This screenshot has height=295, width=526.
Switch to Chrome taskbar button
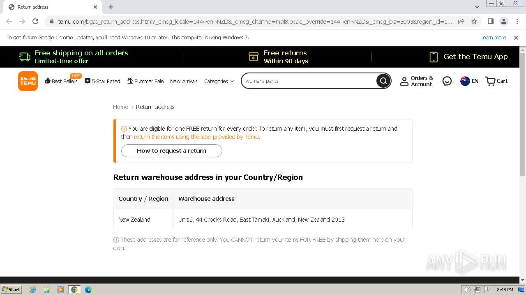pos(74,290)
